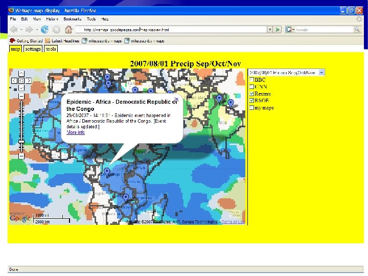The height and width of the screenshot is (276, 368).
Task: Enable the my maps checkbox
Action: (x=251, y=107)
